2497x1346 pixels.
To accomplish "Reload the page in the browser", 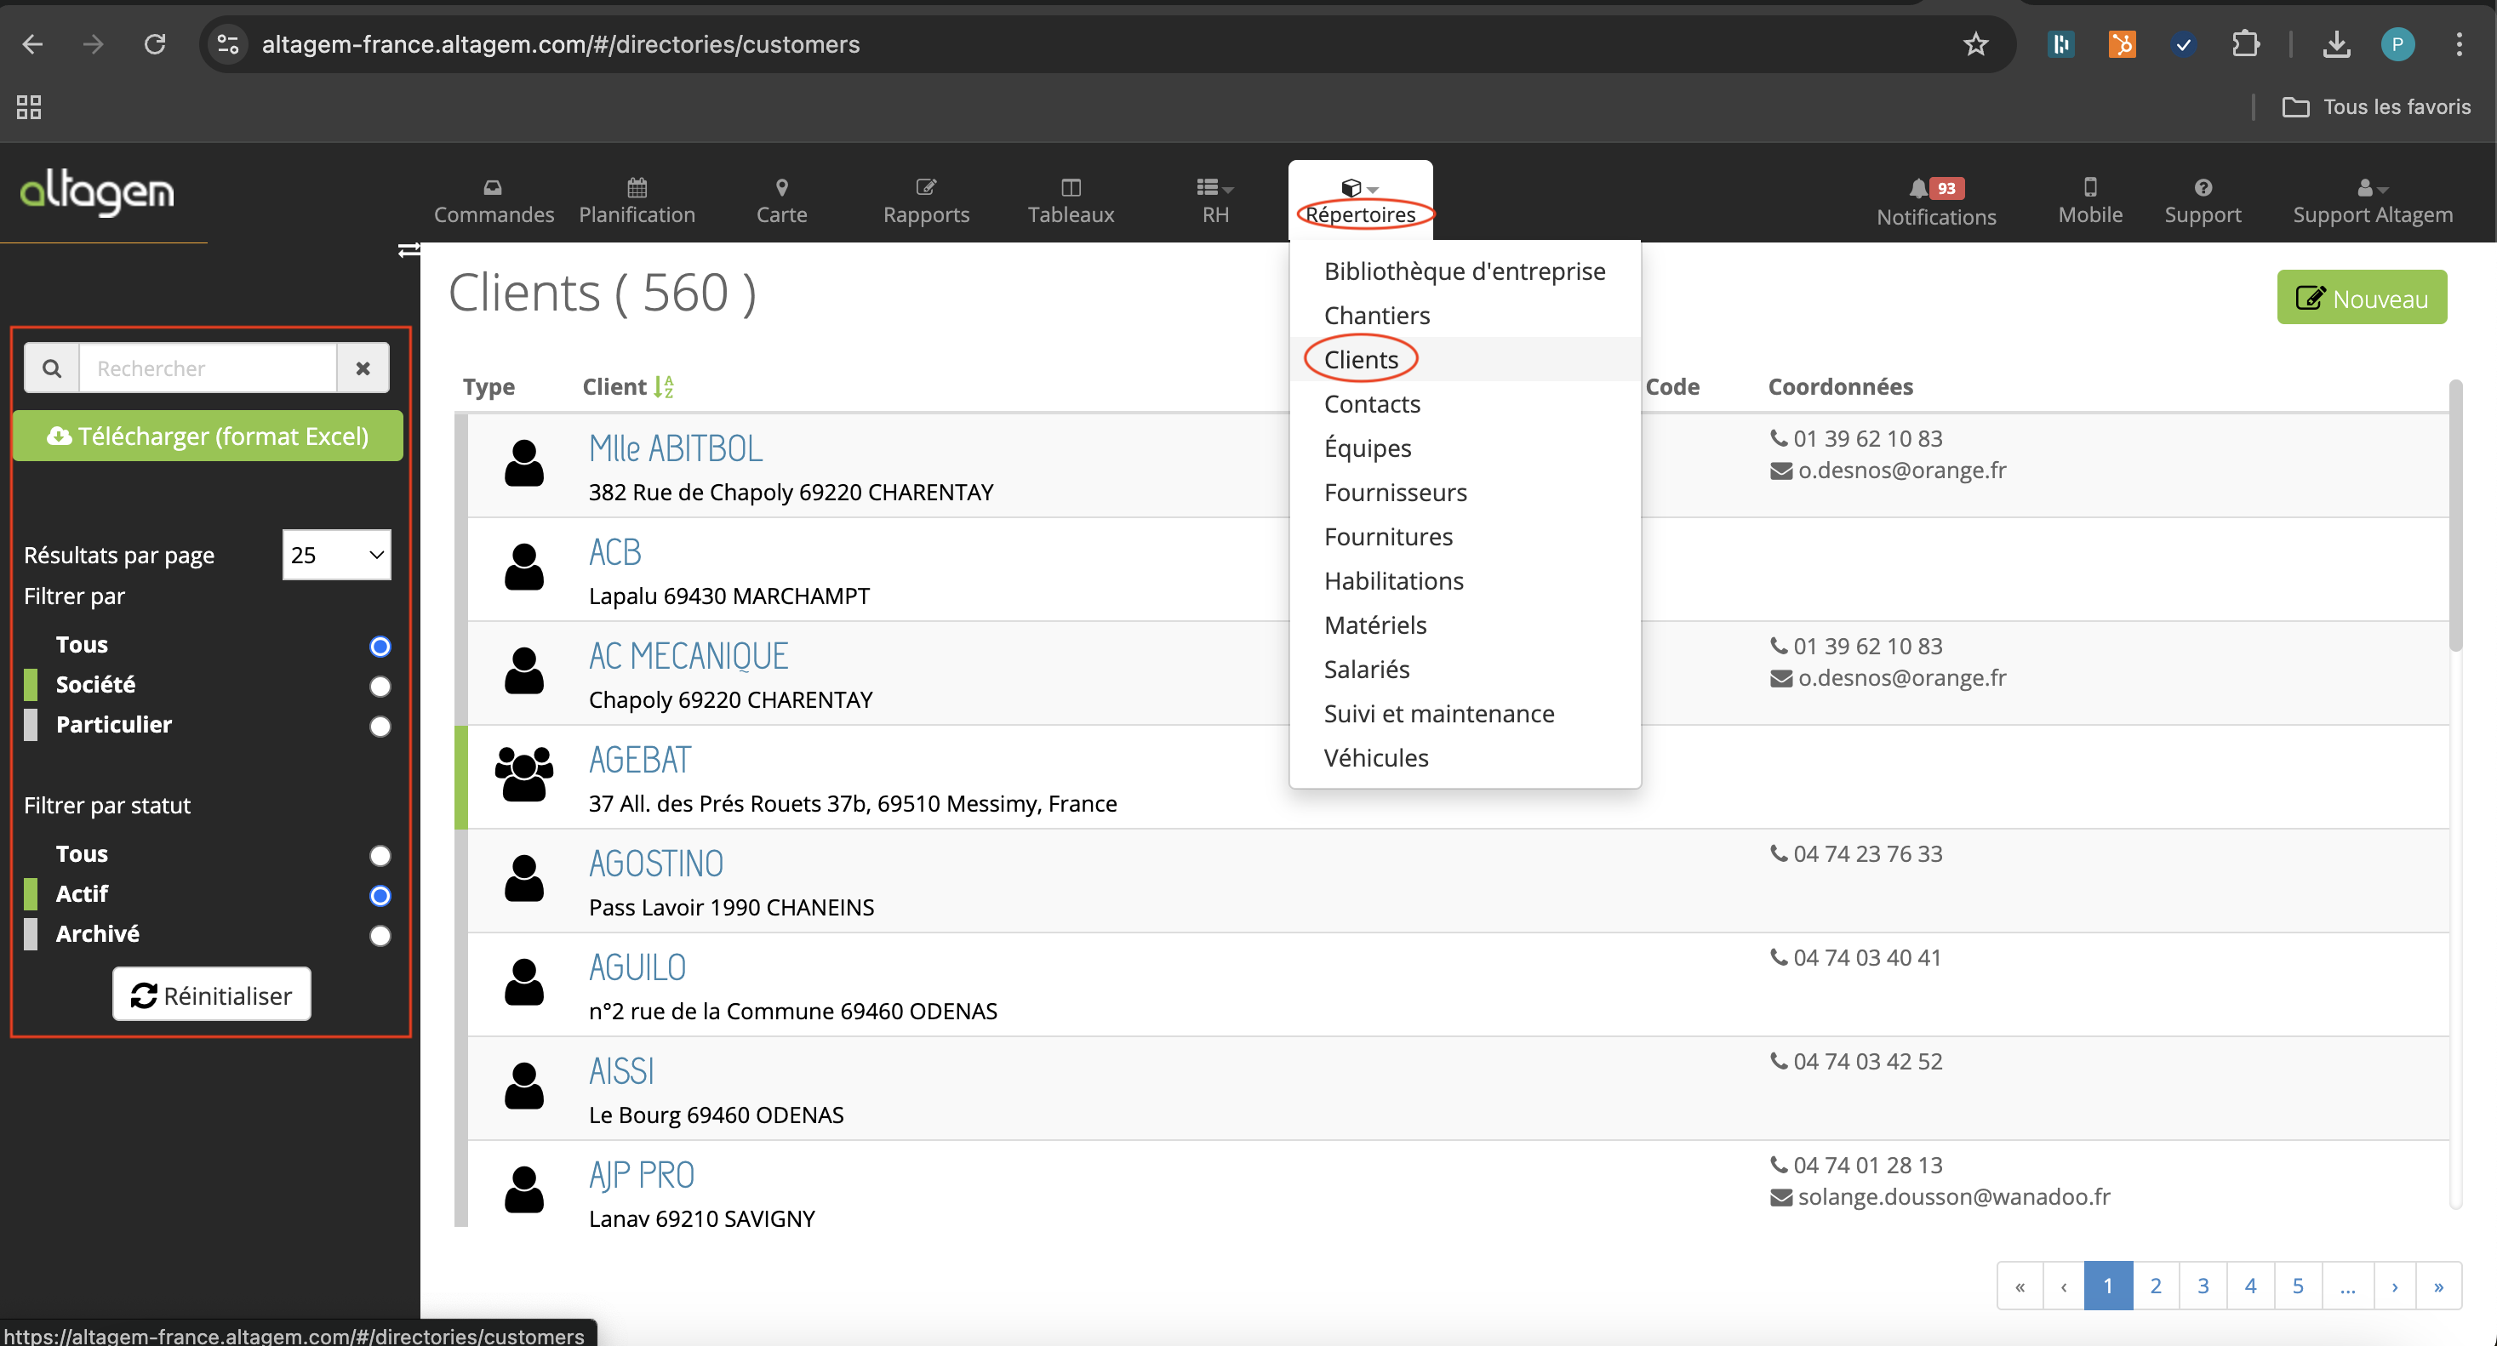I will (155, 43).
